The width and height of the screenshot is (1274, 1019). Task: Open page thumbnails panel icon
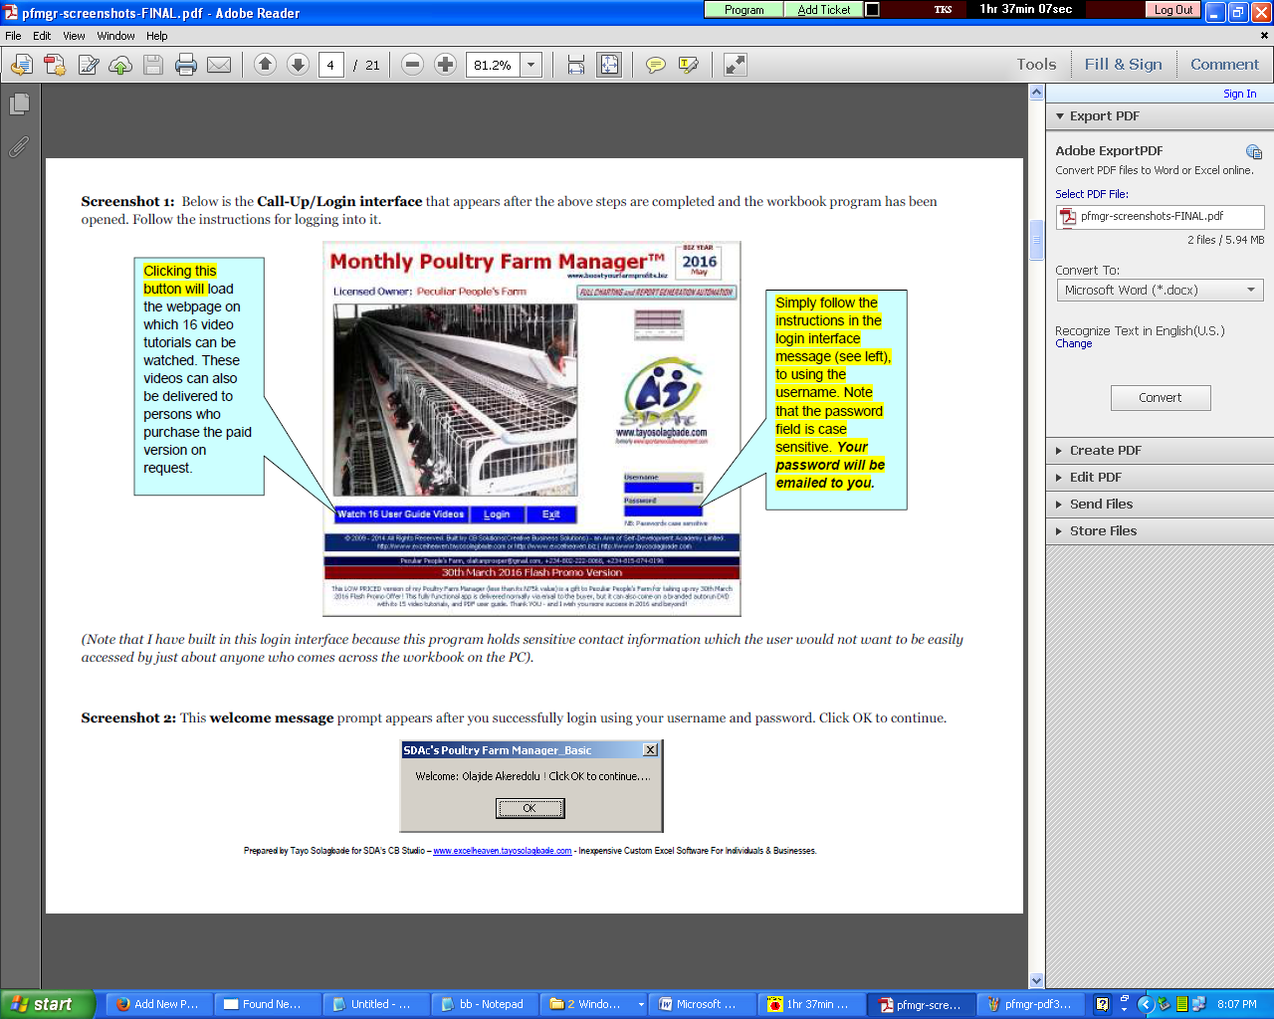[19, 103]
